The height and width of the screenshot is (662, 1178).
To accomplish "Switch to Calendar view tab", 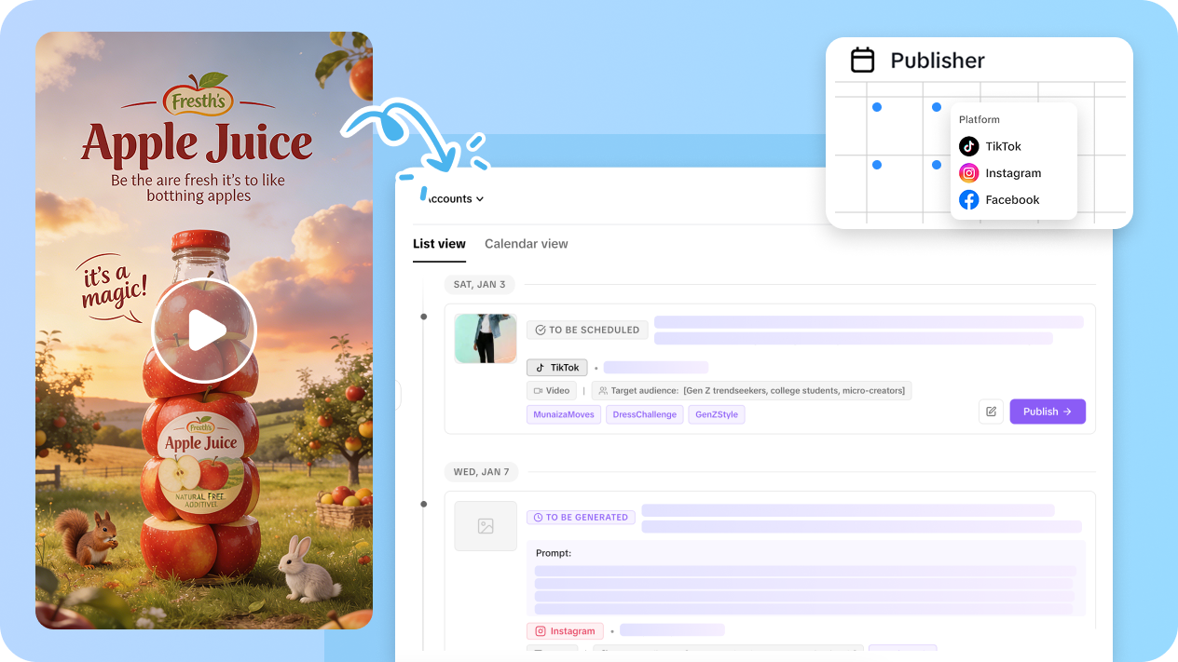I will click(x=526, y=244).
